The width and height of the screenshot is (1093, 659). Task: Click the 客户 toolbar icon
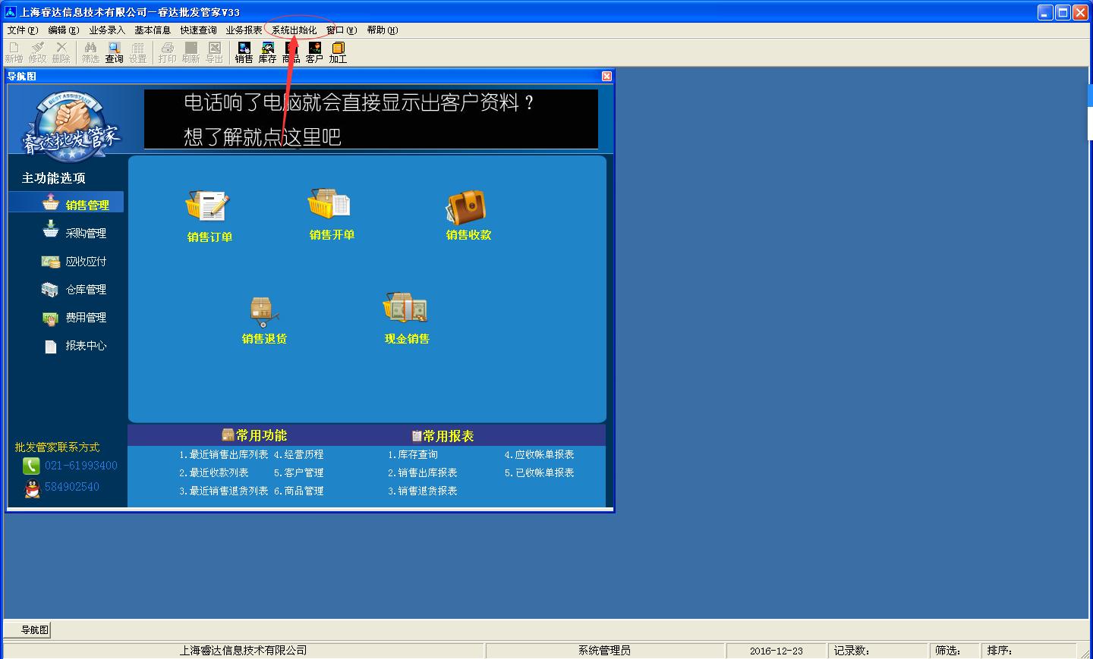[314, 52]
